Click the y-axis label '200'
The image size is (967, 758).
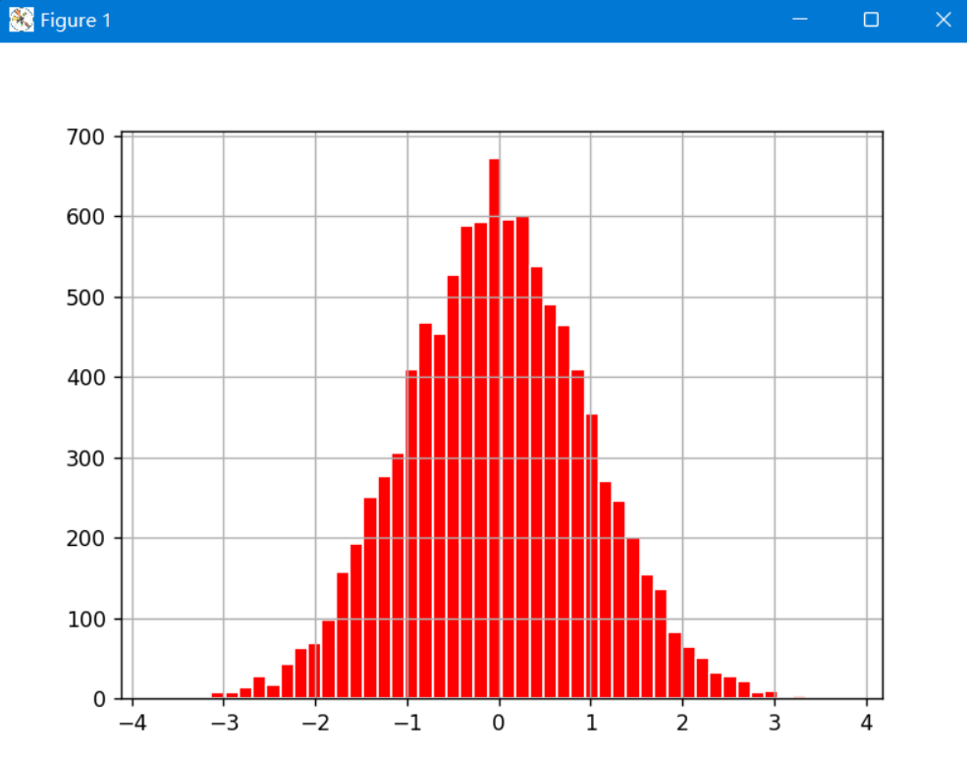(x=85, y=538)
